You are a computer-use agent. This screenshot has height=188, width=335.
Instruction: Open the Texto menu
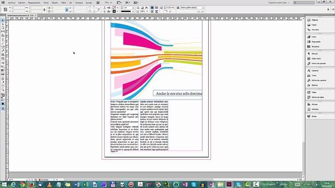pos(46,3)
